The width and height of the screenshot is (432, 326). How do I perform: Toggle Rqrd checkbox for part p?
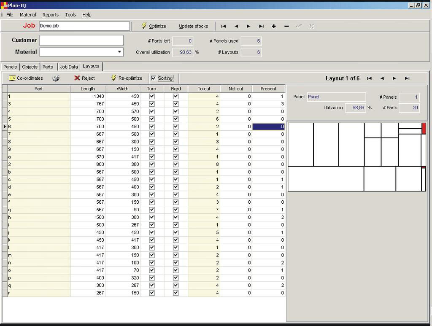pyautogui.click(x=176, y=278)
